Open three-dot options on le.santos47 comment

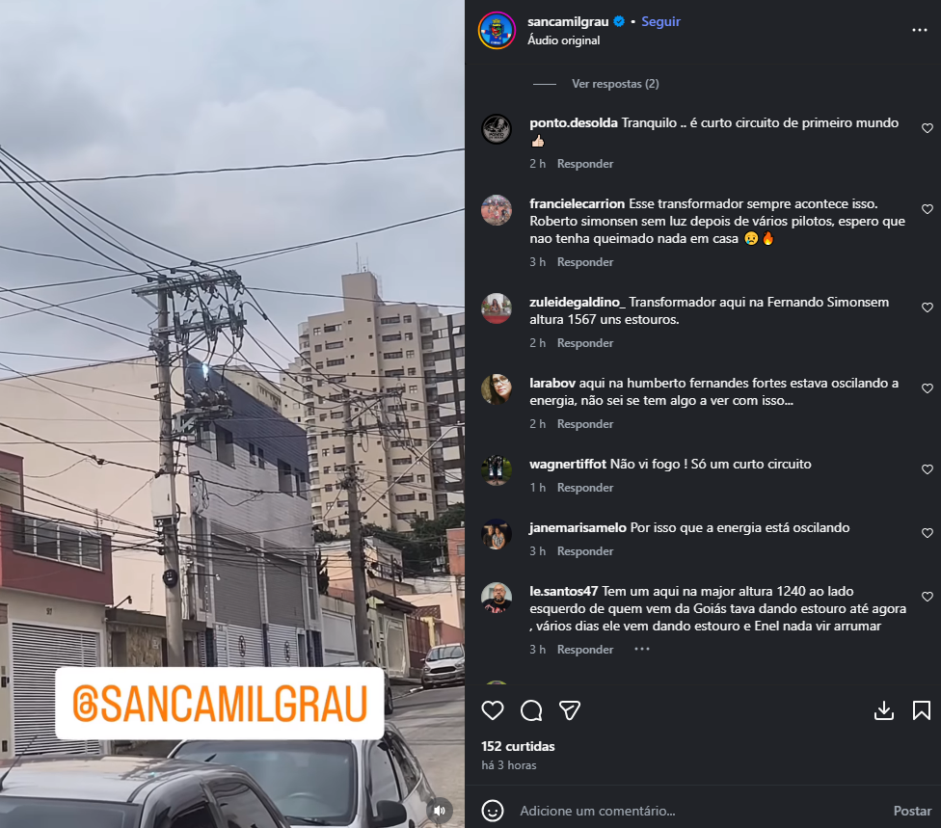click(641, 650)
